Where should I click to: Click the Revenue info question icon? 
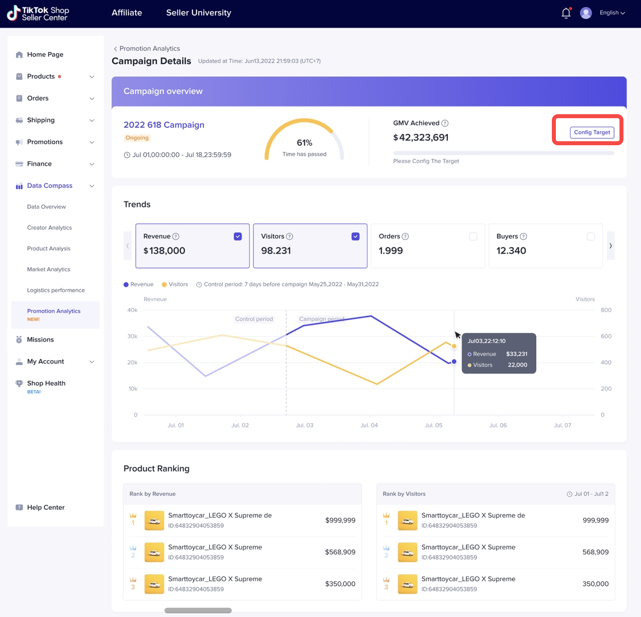(x=176, y=236)
